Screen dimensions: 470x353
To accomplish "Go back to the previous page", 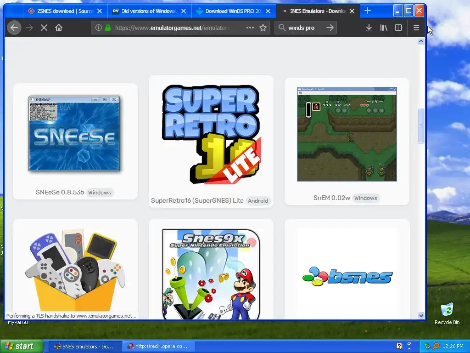I will pyautogui.click(x=14, y=28).
